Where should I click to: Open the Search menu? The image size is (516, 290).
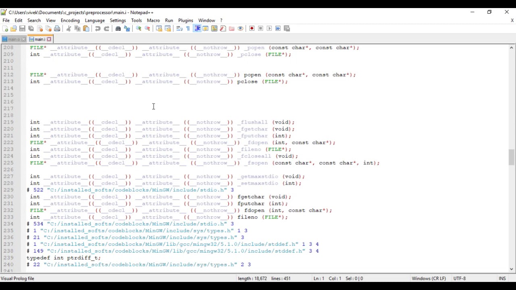[x=34, y=21]
